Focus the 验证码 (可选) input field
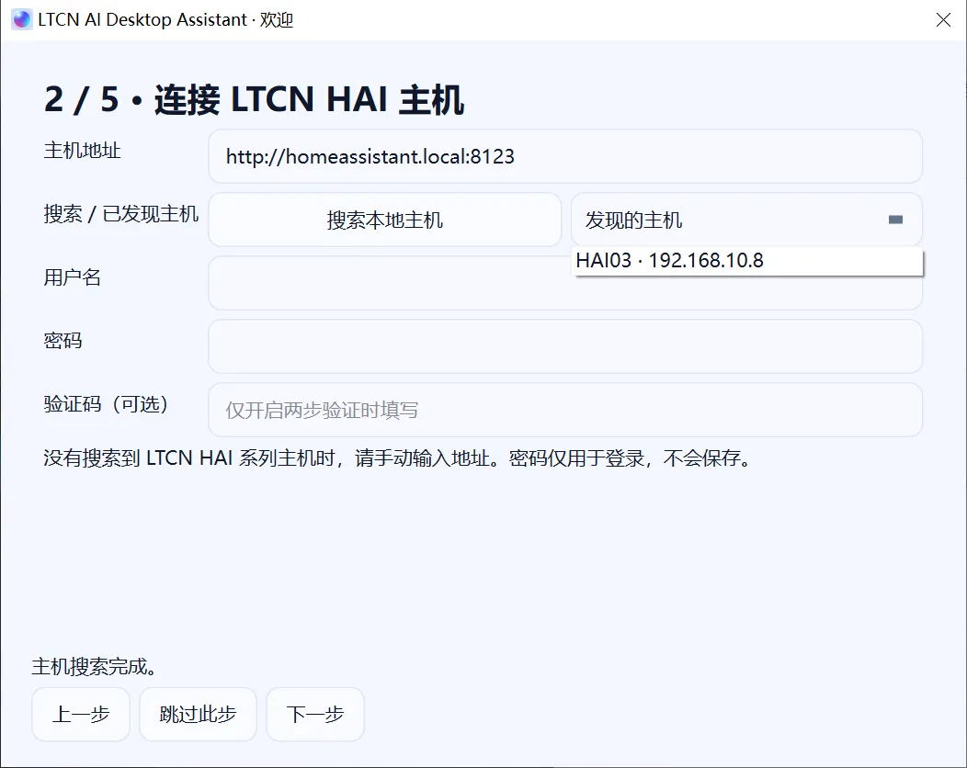Screen dimensions: 967x768 pos(565,410)
